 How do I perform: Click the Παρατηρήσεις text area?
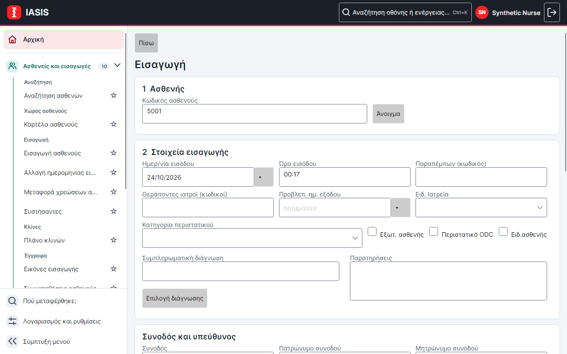click(448, 281)
